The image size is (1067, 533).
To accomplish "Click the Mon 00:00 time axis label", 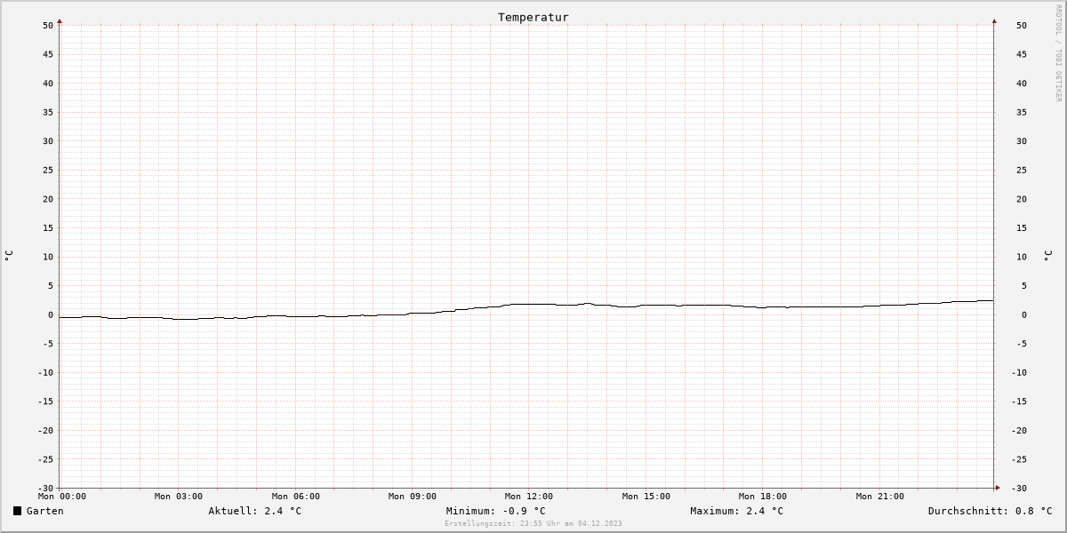I will [62, 497].
